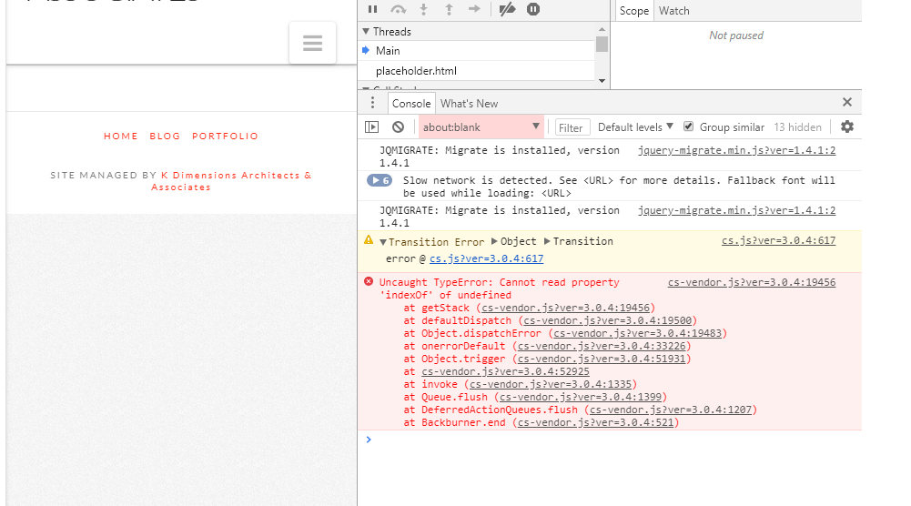Open the Default levels dropdown
The image size is (911, 506).
pyautogui.click(x=635, y=127)
